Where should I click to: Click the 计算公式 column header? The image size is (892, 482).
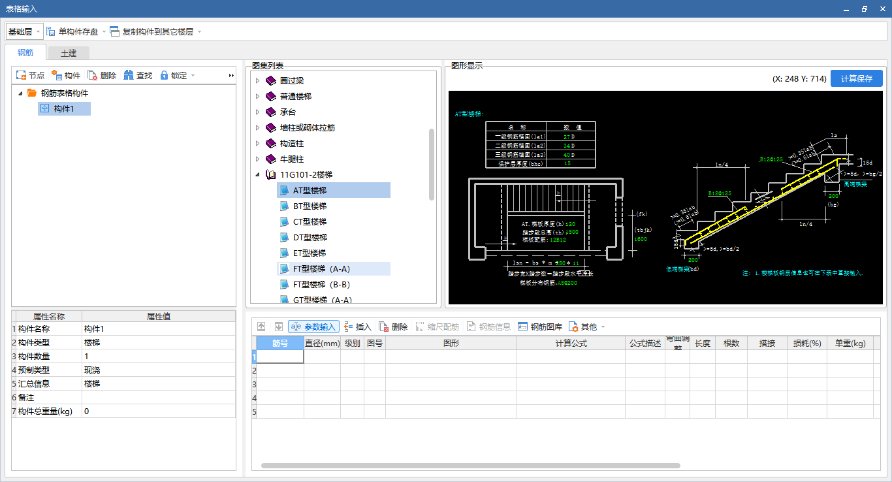click(x=571, y=343)
